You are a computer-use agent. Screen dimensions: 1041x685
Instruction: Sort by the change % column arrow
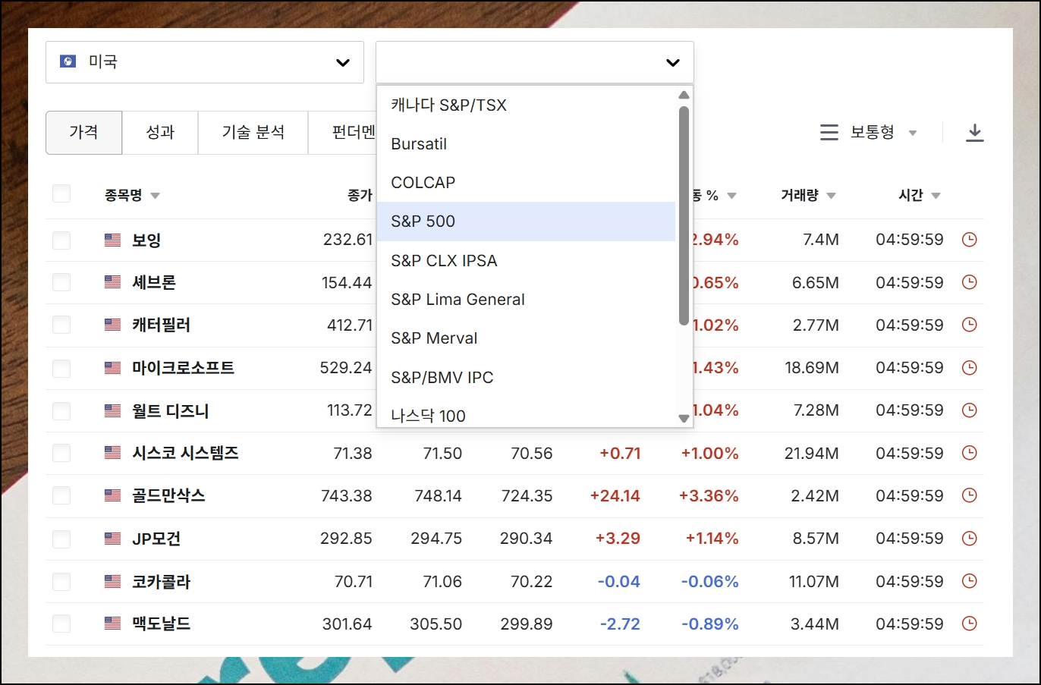click(x=731, y=196)
